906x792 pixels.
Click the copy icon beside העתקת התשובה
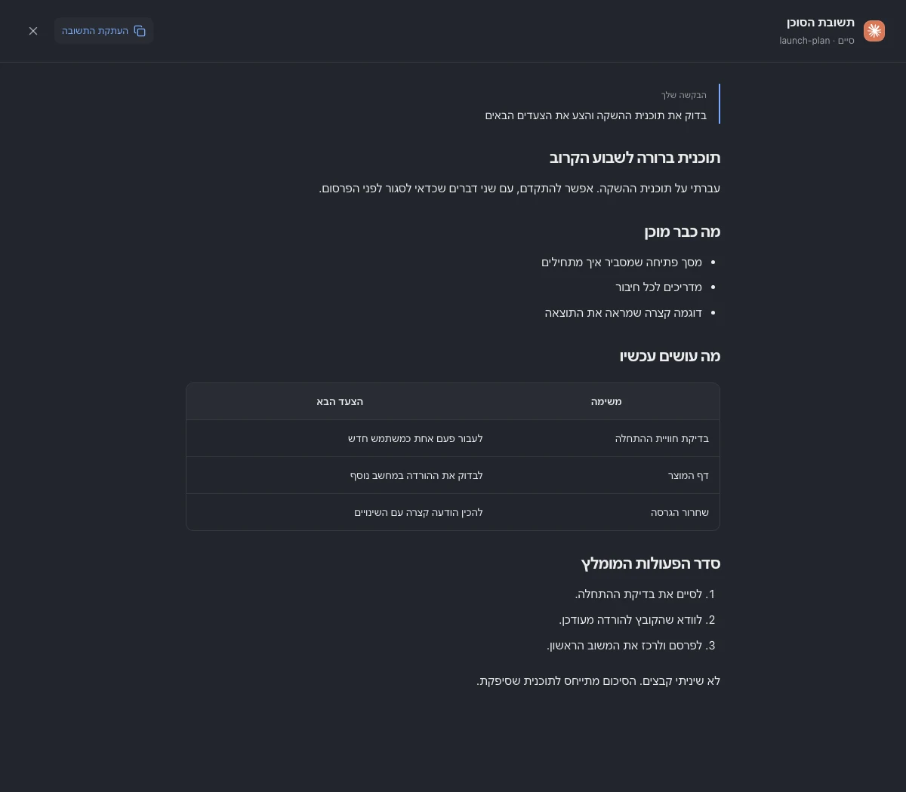[x=140, y=31]
